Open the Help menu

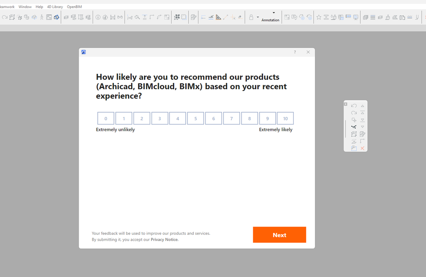point(39,7)
